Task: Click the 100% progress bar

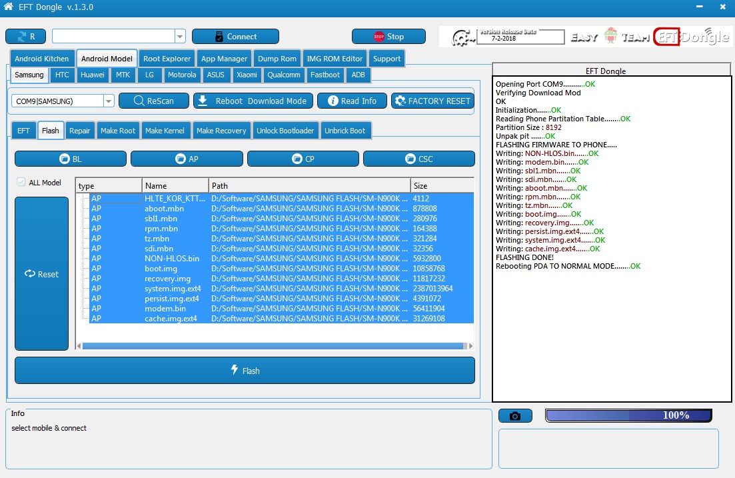Action: [628, 415]
